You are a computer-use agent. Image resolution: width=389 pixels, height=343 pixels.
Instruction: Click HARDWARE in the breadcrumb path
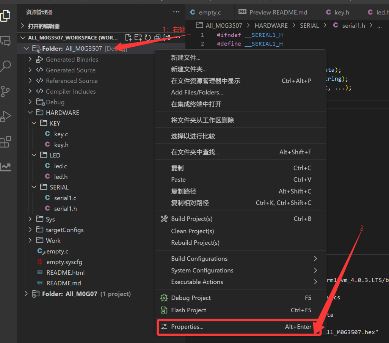[x=271, y=25]
